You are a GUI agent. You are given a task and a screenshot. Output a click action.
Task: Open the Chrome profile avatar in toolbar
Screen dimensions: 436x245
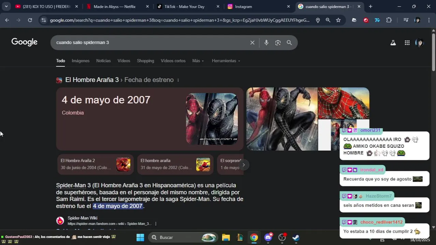pos(417,20)
